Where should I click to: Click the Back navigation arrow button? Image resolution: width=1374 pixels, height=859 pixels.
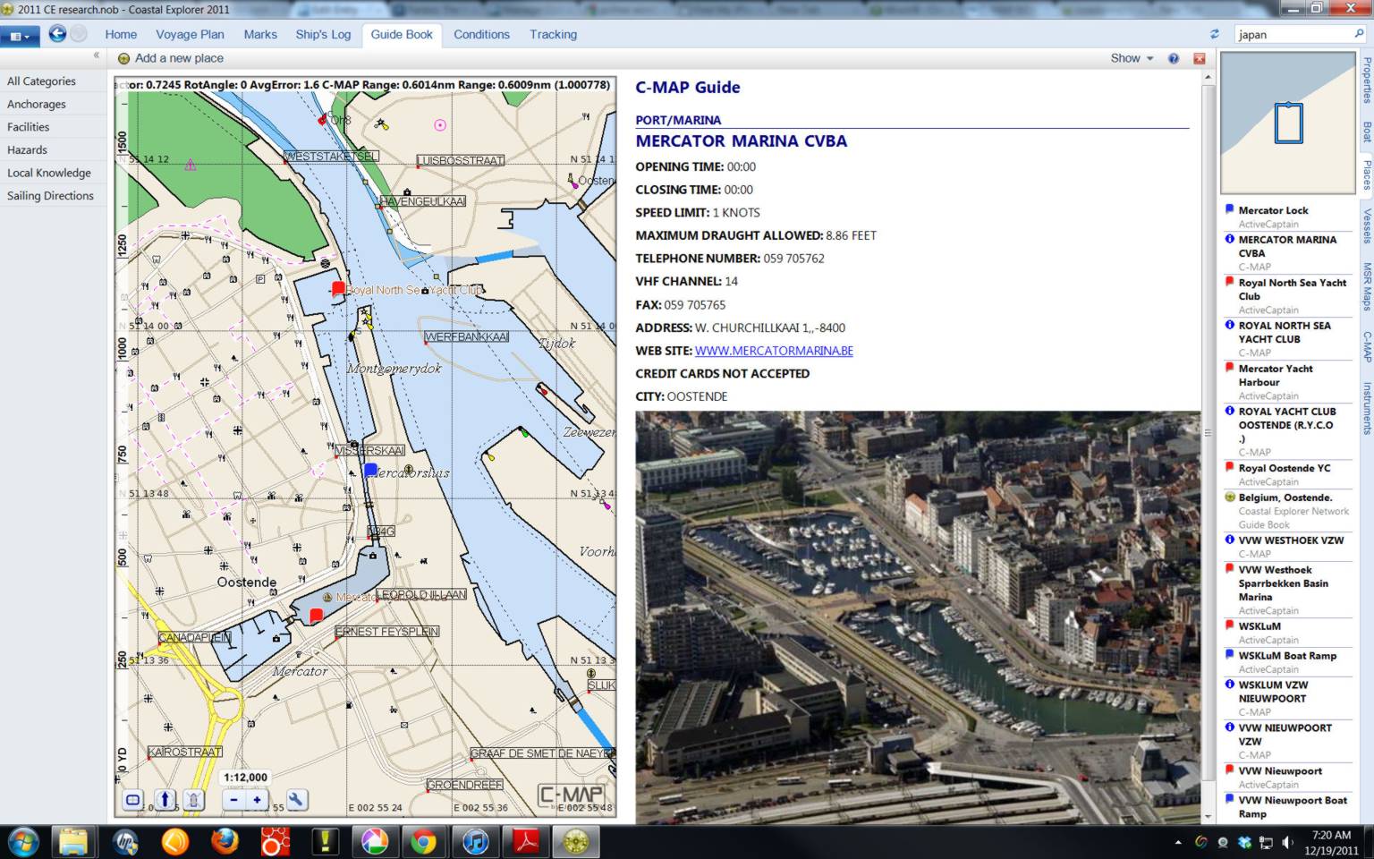(57, 34)
